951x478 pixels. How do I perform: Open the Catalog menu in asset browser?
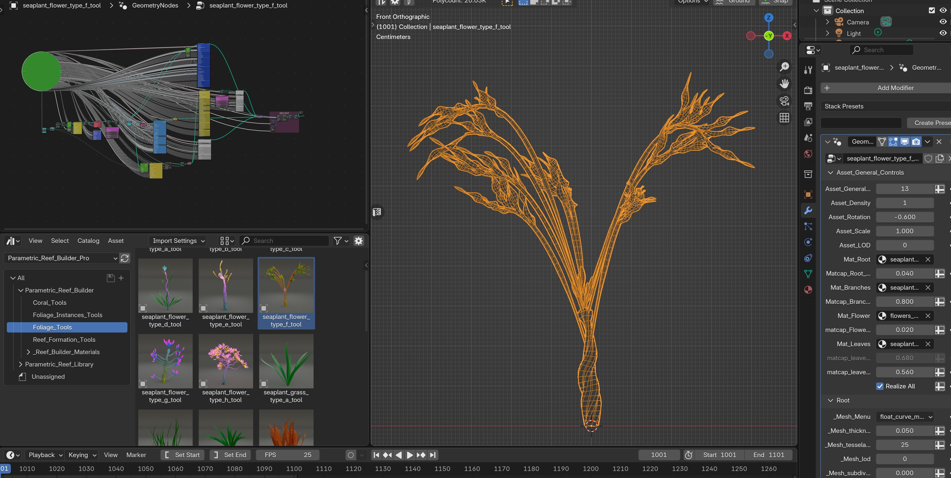(88, 241)
